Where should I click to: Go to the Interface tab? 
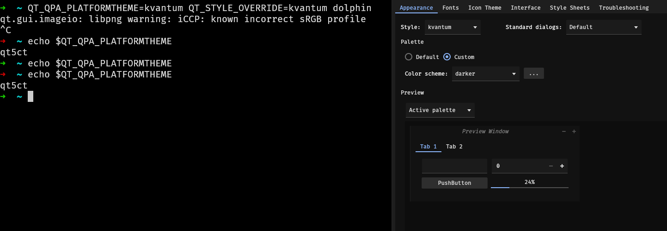pyautogui.click(x=525, y=8)
